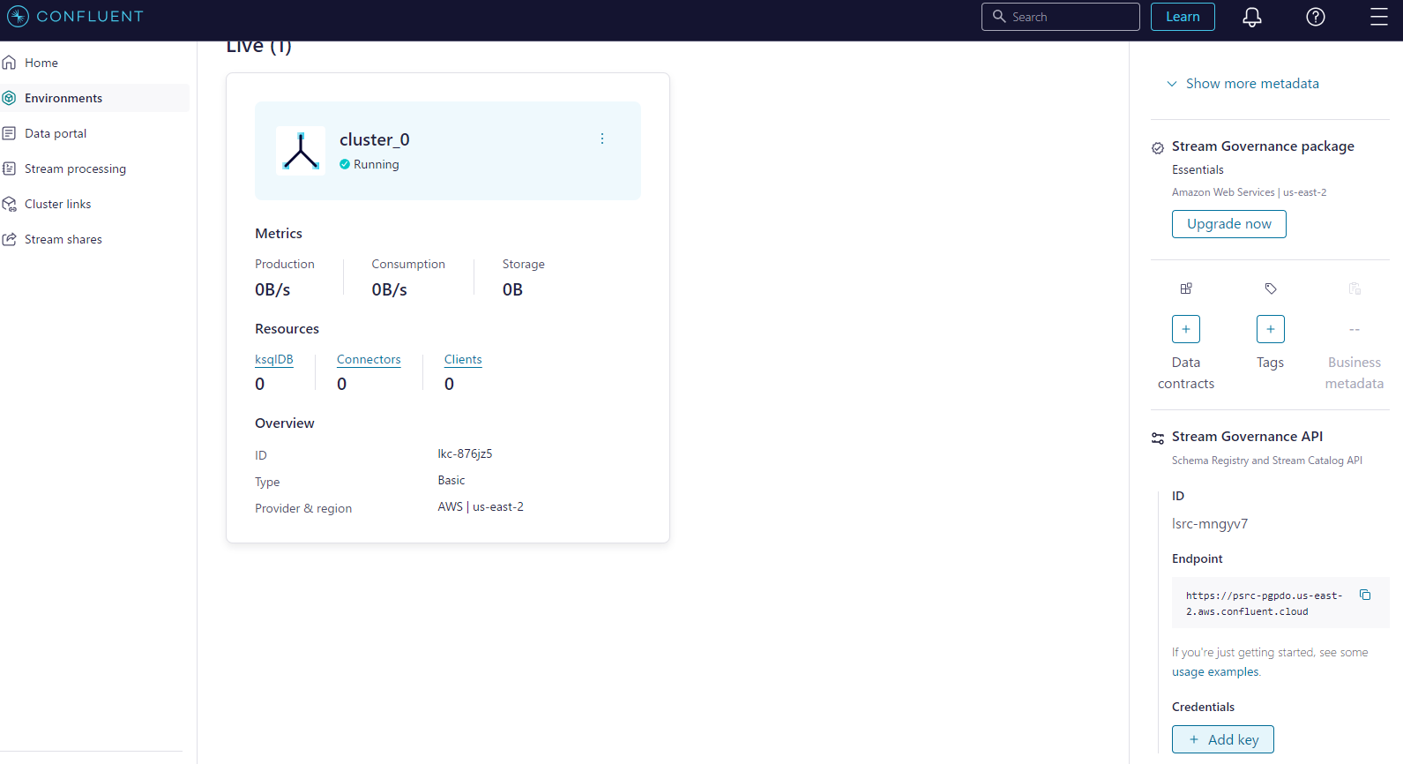Click in the Search field

click(1060, 17)
